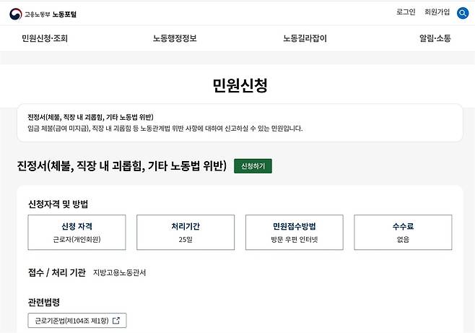Select the 처리기간 25일 box
The width and height of the screenshot is (475, 333).
click(186, 232)
